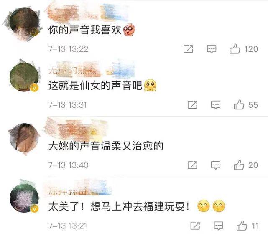Open the comment text 大姚的声音温柔又治愈的

106,146
